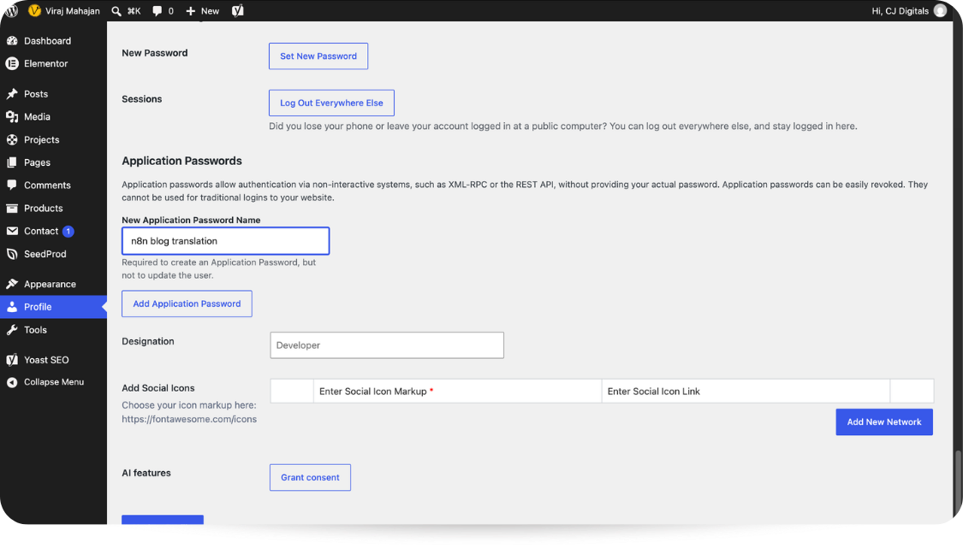Screen dimensions: 963x554
Task: Click the user avatar next to CJ Digitals
Action: [940, 10]
